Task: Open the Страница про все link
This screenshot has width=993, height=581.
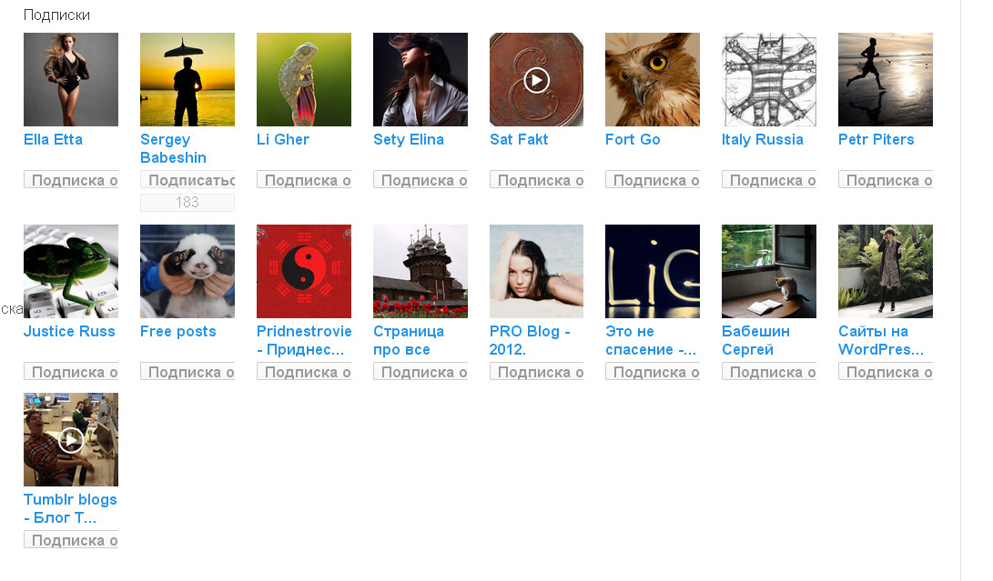Action: tap(409, 340)
